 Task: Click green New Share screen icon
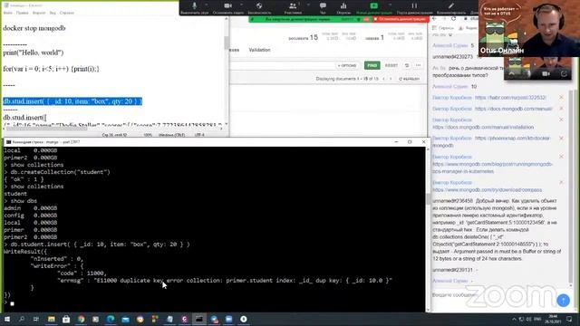[373, 7]
